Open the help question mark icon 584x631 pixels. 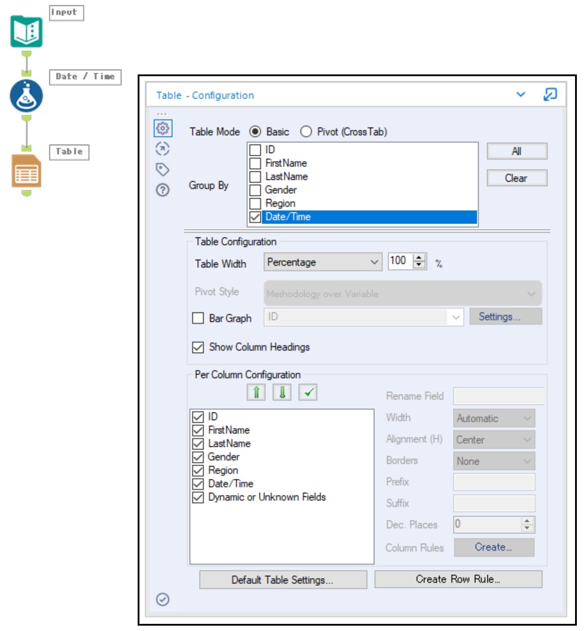(163, 190)
